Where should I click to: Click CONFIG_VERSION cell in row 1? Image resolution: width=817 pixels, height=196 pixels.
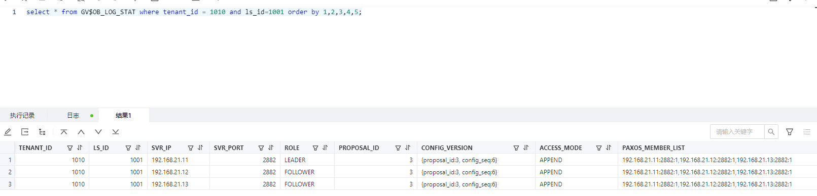tap(476, 160)
